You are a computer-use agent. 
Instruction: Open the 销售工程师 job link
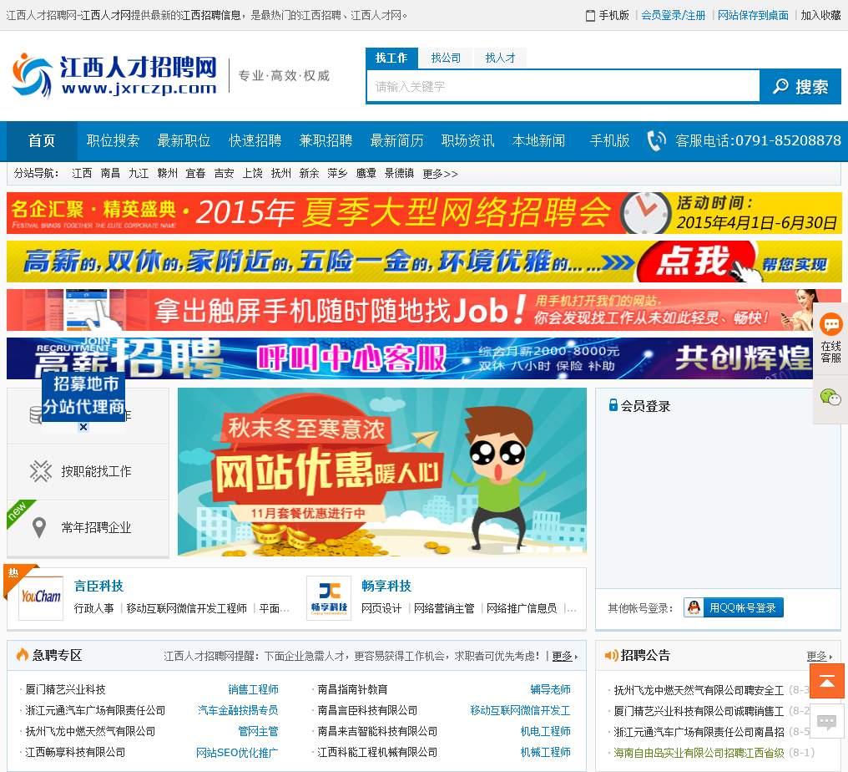click(x=253, y=689)
